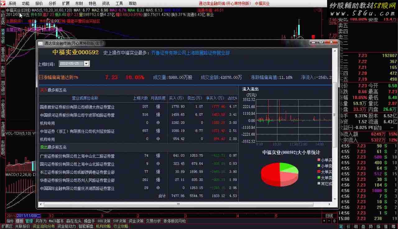Switch to 同花顺10 side tab
Viewport: 398px width, 229px height.
pos(3,88)
